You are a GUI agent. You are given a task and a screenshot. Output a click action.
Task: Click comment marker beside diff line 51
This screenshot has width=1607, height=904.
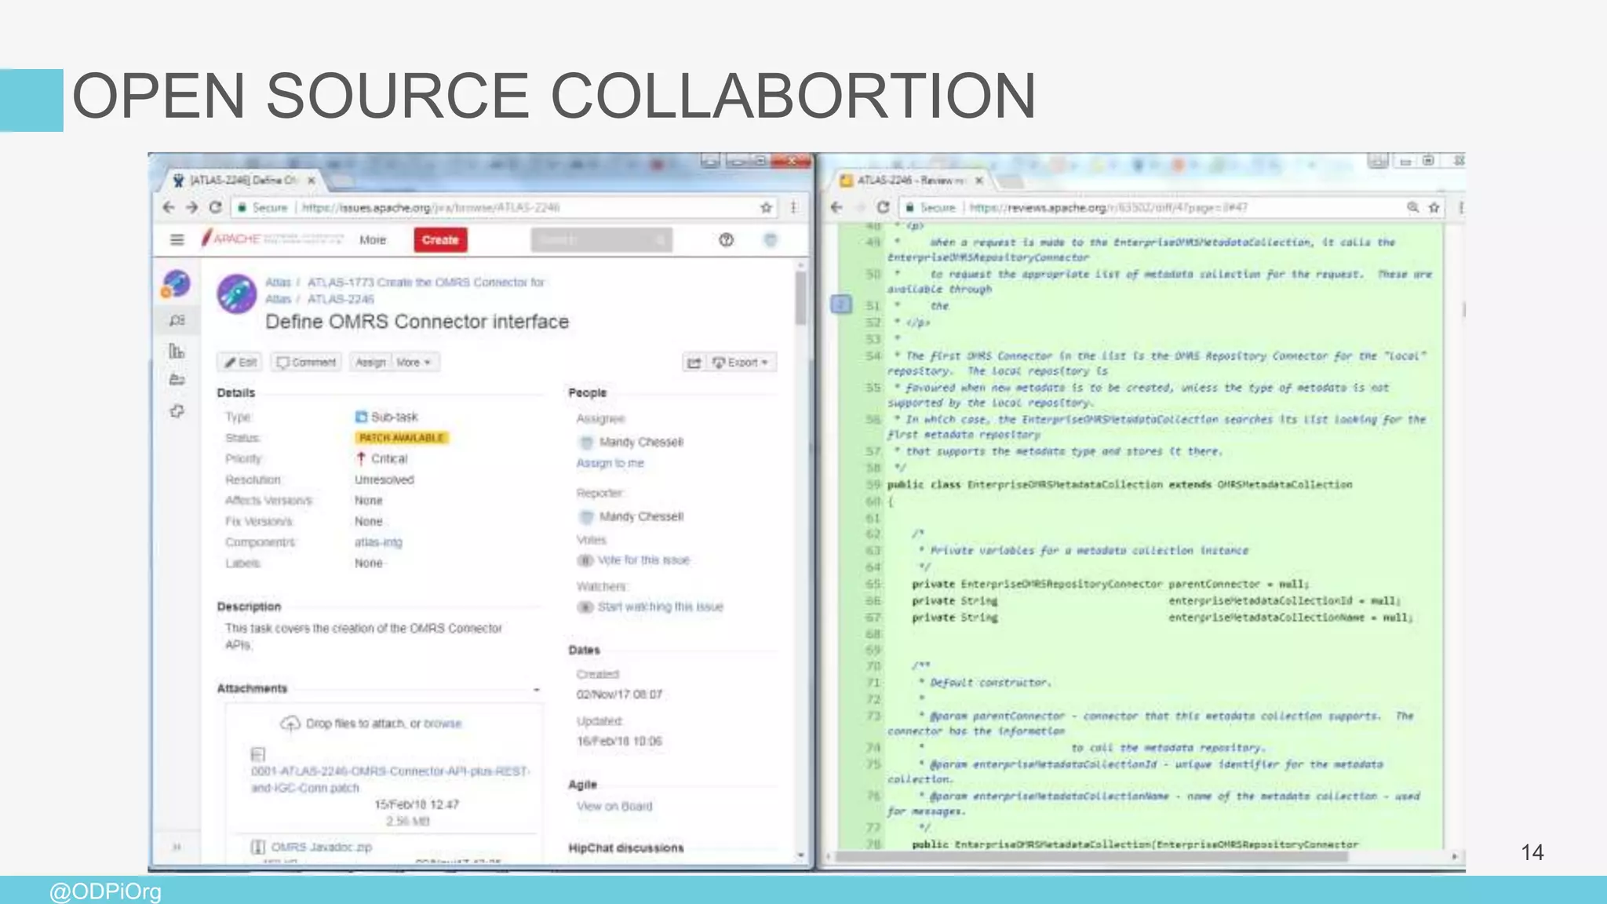click(841, 304)
